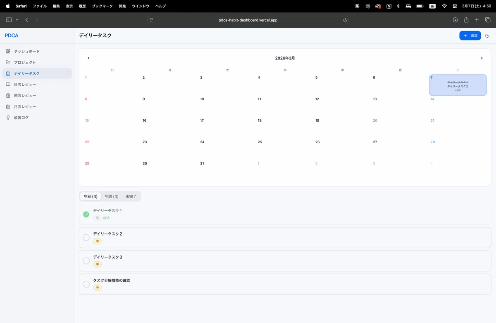Click the blue 追加 button
Screen dimensions: 496x323
click(x=470, y=36)
